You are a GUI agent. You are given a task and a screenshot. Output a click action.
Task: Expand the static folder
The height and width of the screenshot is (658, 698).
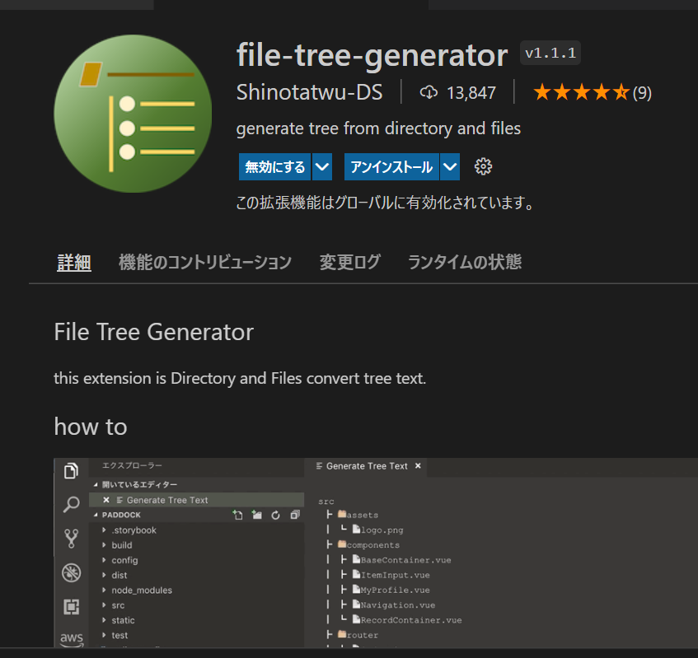[x=104, y=620]
